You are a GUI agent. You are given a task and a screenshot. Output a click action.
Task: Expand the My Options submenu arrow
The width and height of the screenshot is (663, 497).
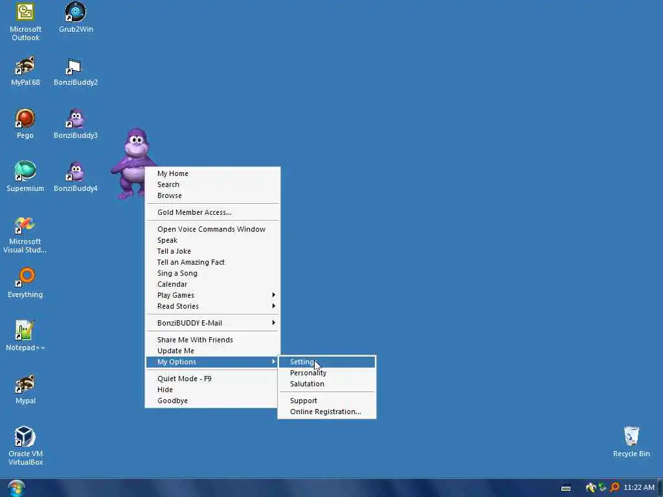point(274,361)
